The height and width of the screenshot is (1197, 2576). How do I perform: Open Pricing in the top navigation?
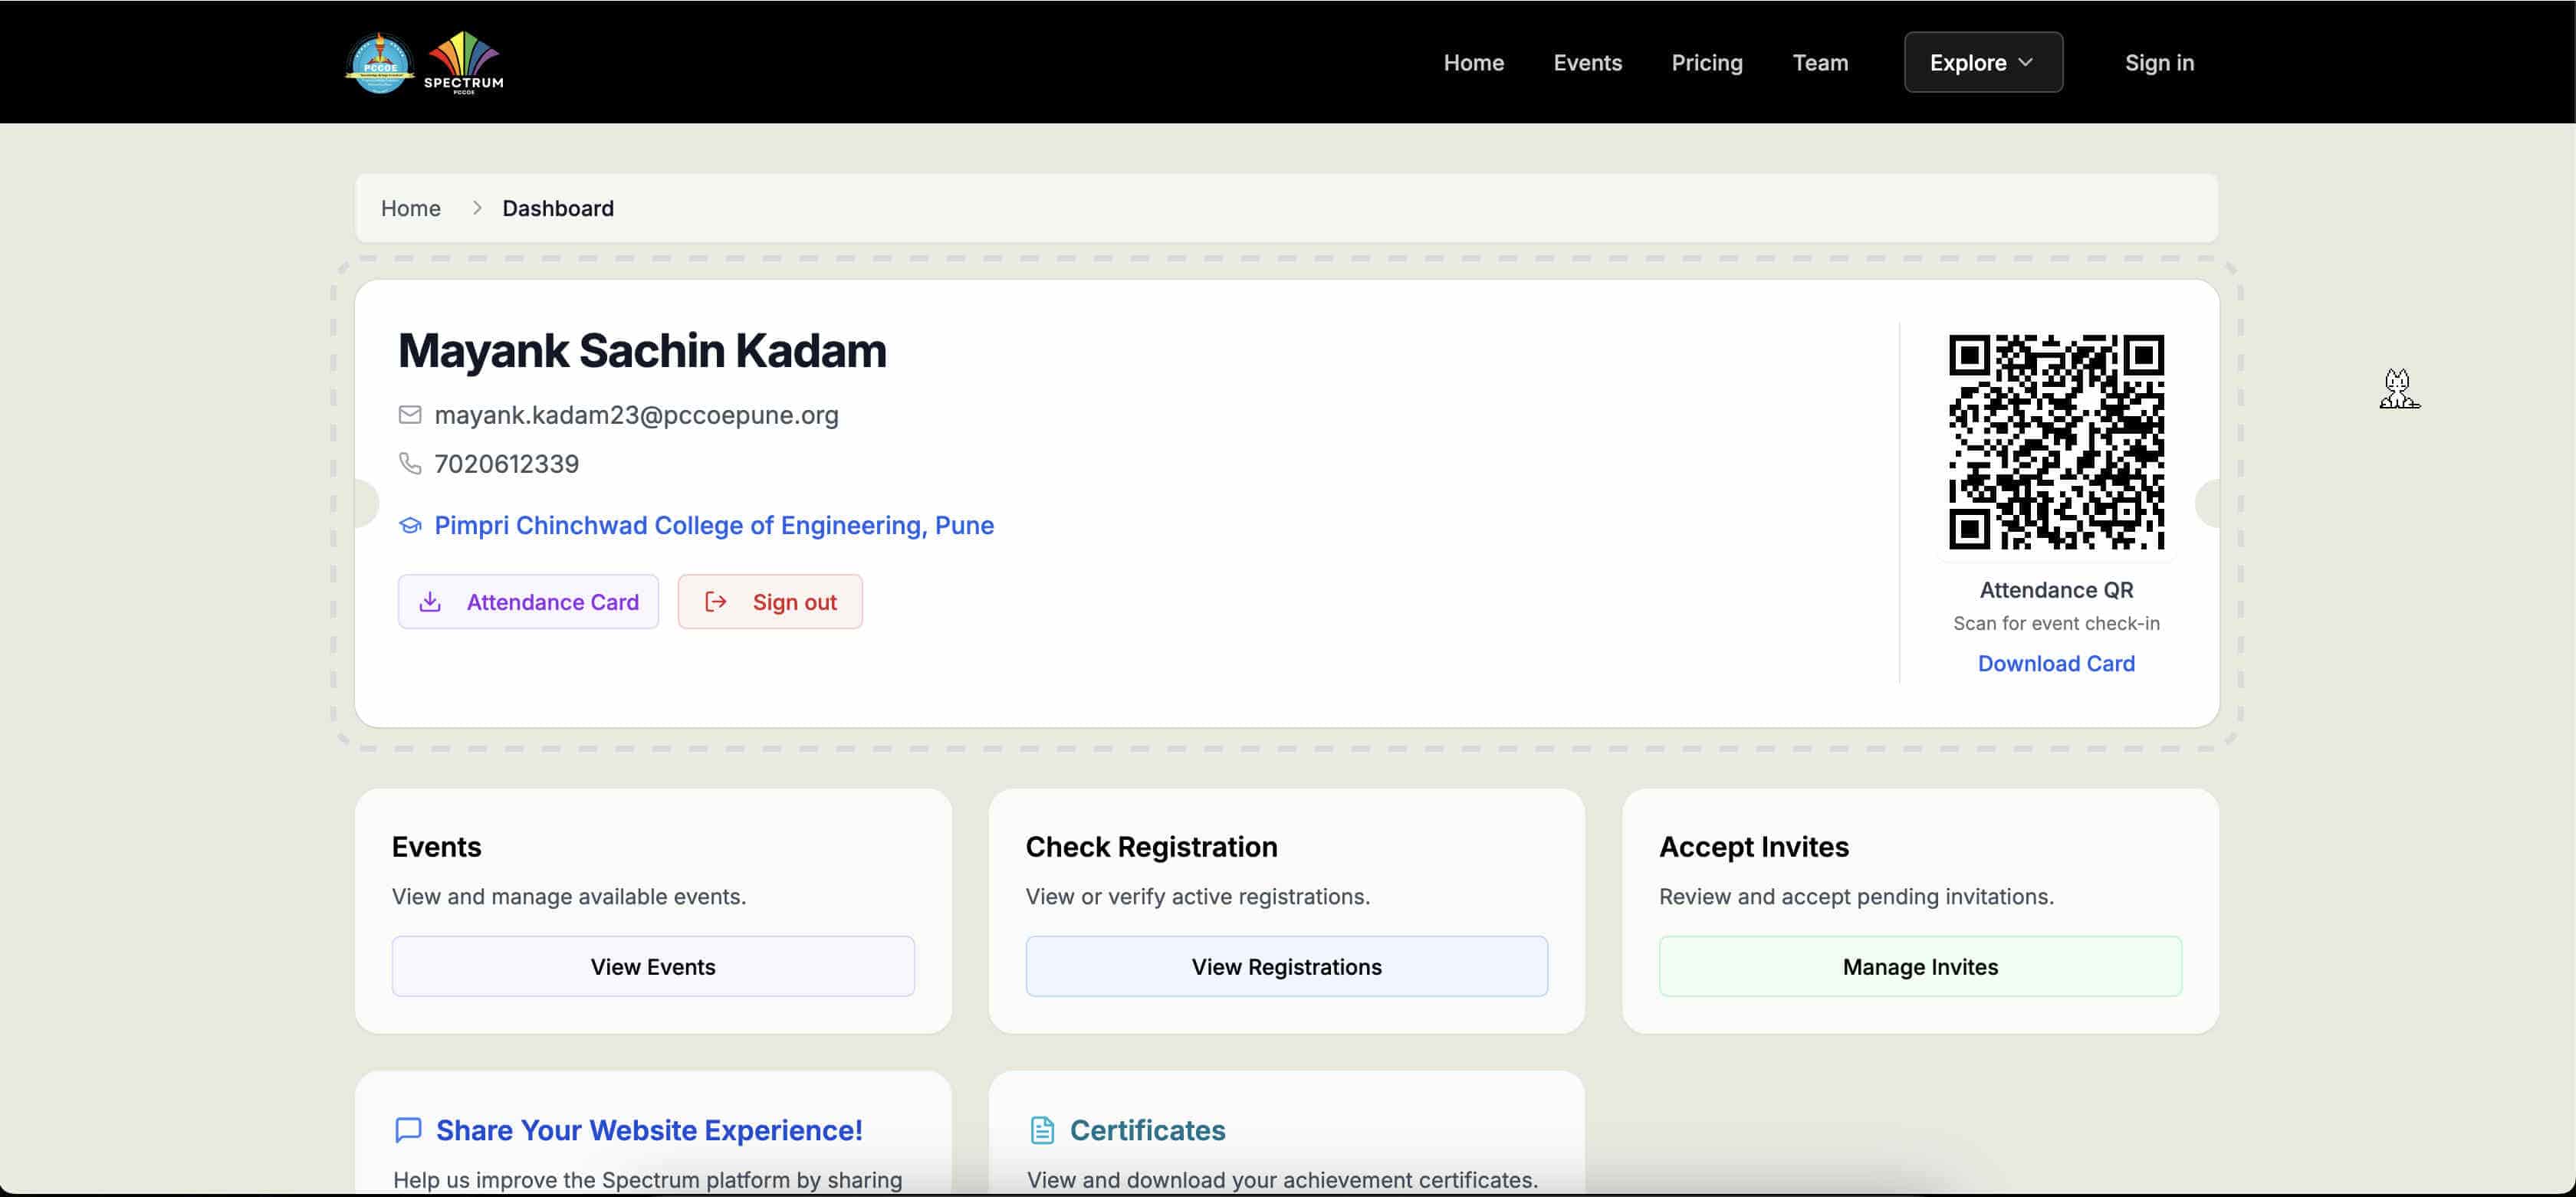(1706, 62)
